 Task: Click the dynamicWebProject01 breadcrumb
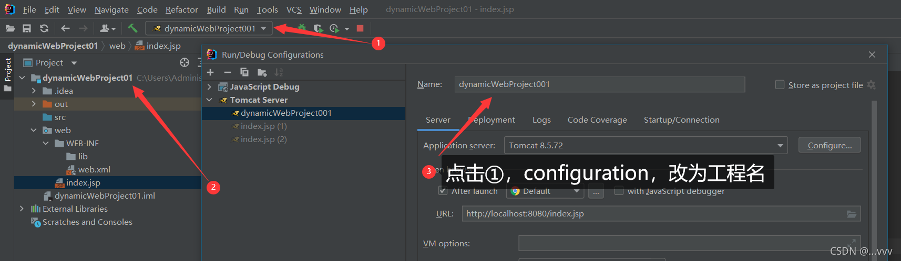point(53,46)
